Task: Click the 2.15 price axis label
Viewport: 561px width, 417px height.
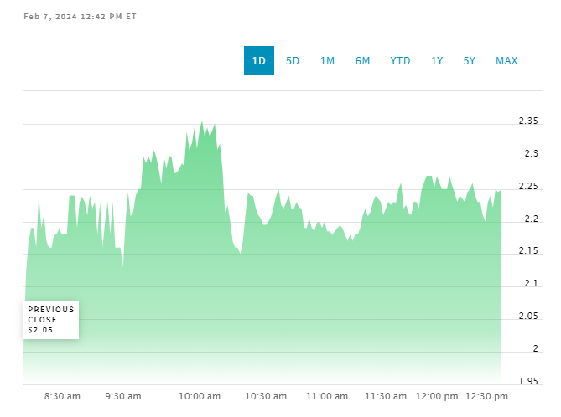Action: coord(528,250)
